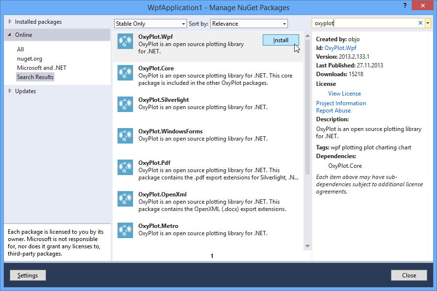Expand the Installed packages section
Image resolution: width=437 pixels, height=291 pixels.
pos(38,21)
